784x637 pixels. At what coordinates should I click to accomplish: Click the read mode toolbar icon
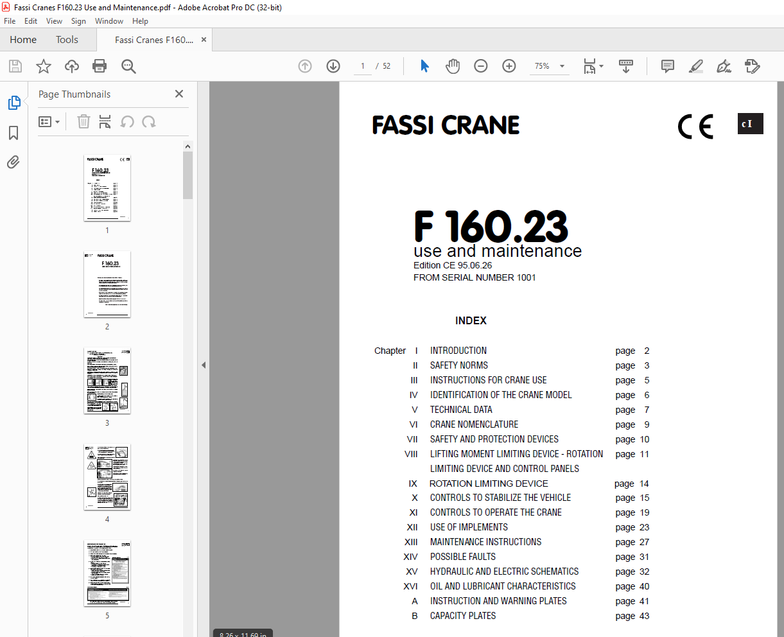(x=626, y=66)
